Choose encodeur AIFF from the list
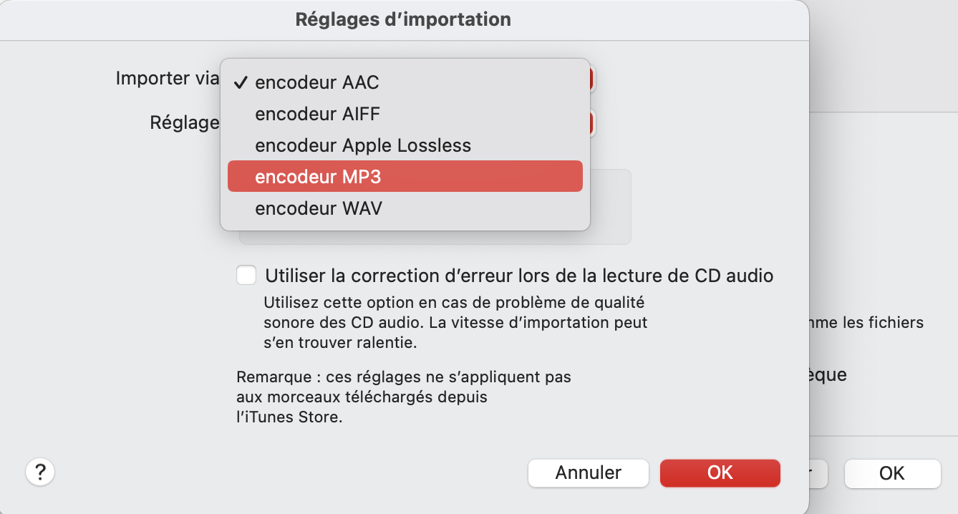The width and height of the screenshot is (958, 514). (318, 114)
